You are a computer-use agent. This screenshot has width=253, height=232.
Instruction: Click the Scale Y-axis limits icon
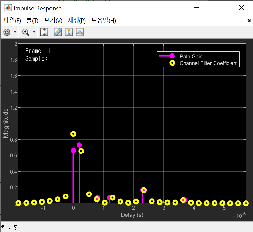pos(44,32)
